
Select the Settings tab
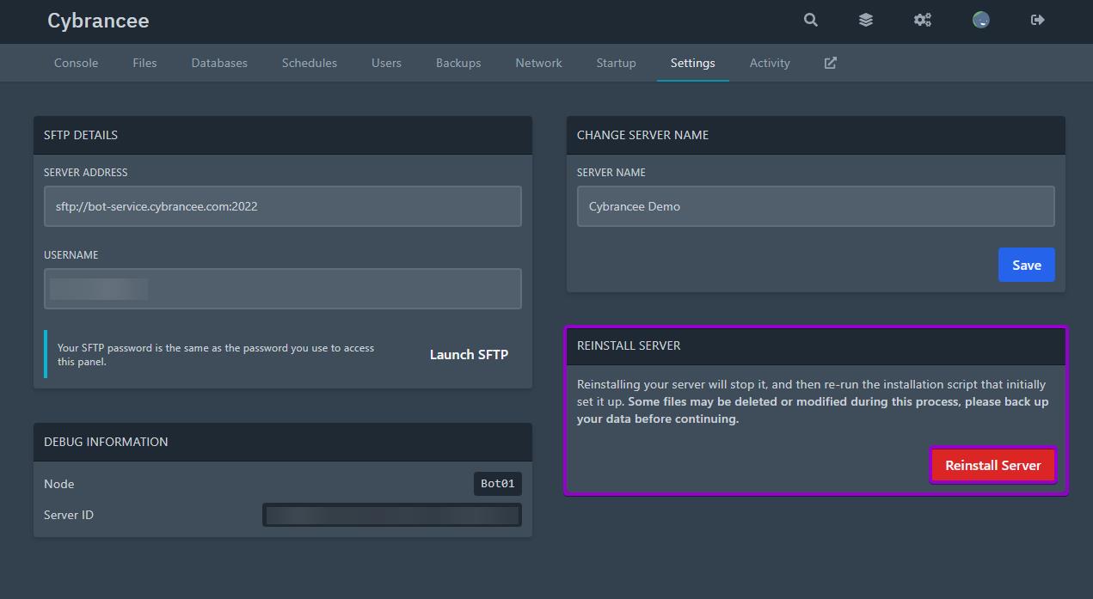[692, 63]
